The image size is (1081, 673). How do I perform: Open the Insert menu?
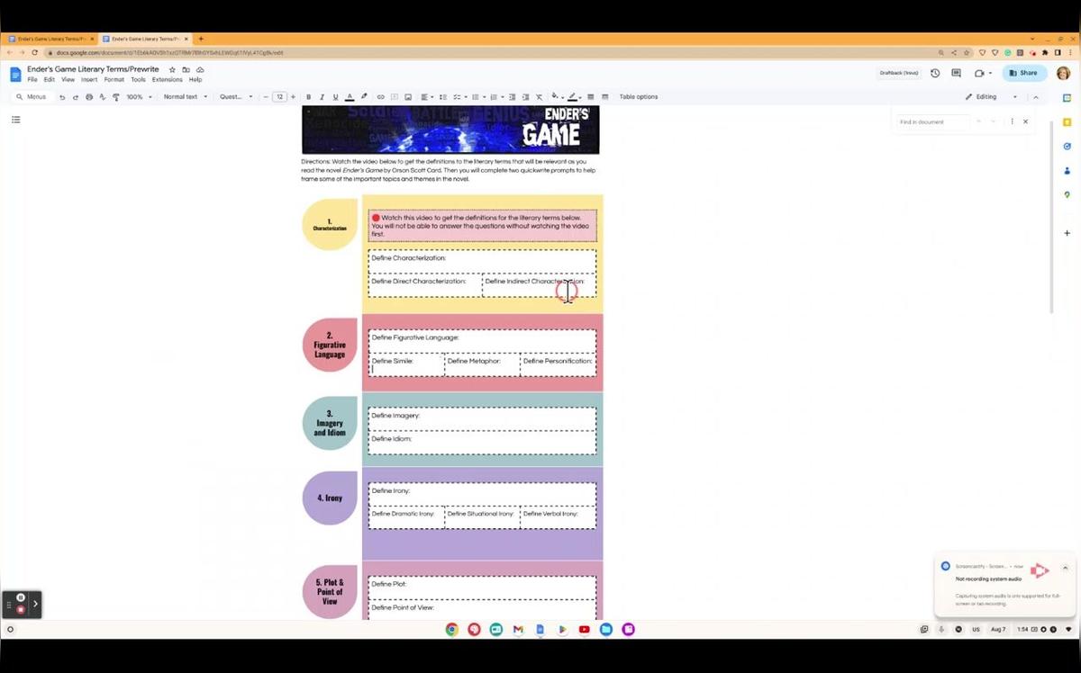tap(89, 80)
